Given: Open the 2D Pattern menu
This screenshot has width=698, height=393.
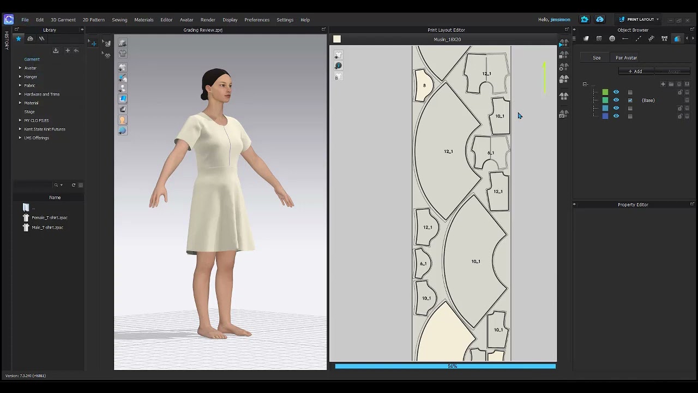Looking at the screenshot, I should tap(94, 20).
